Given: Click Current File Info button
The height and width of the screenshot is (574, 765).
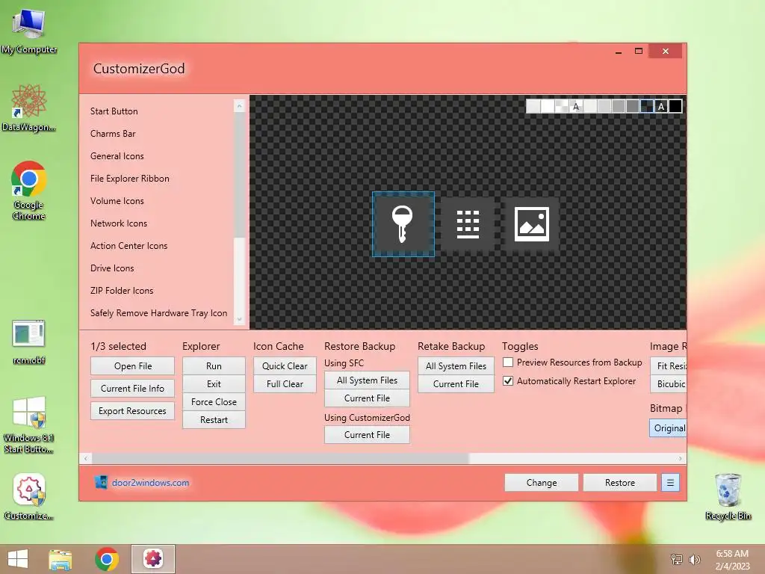Looking at the screenshot, I should pyautogui.click(x=133, y=389).
